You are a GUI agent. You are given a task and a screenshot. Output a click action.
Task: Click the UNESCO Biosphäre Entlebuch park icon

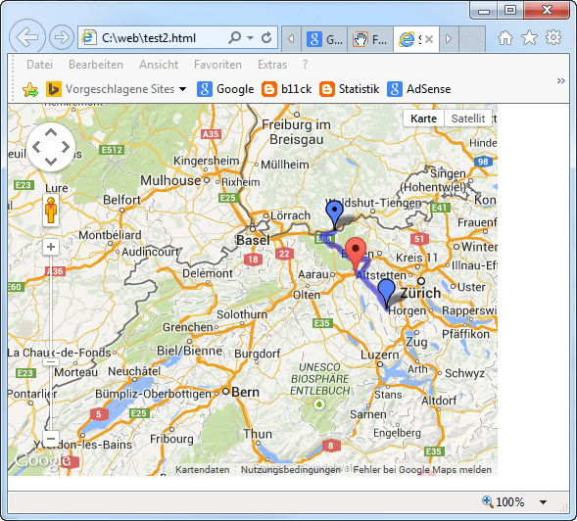[x=319, y=404]
